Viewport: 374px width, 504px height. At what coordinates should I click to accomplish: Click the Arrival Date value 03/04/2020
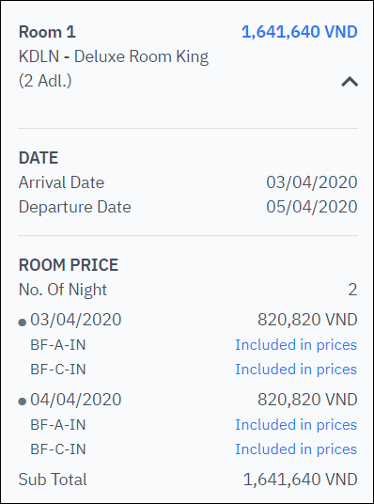click(x=312, y=182)
